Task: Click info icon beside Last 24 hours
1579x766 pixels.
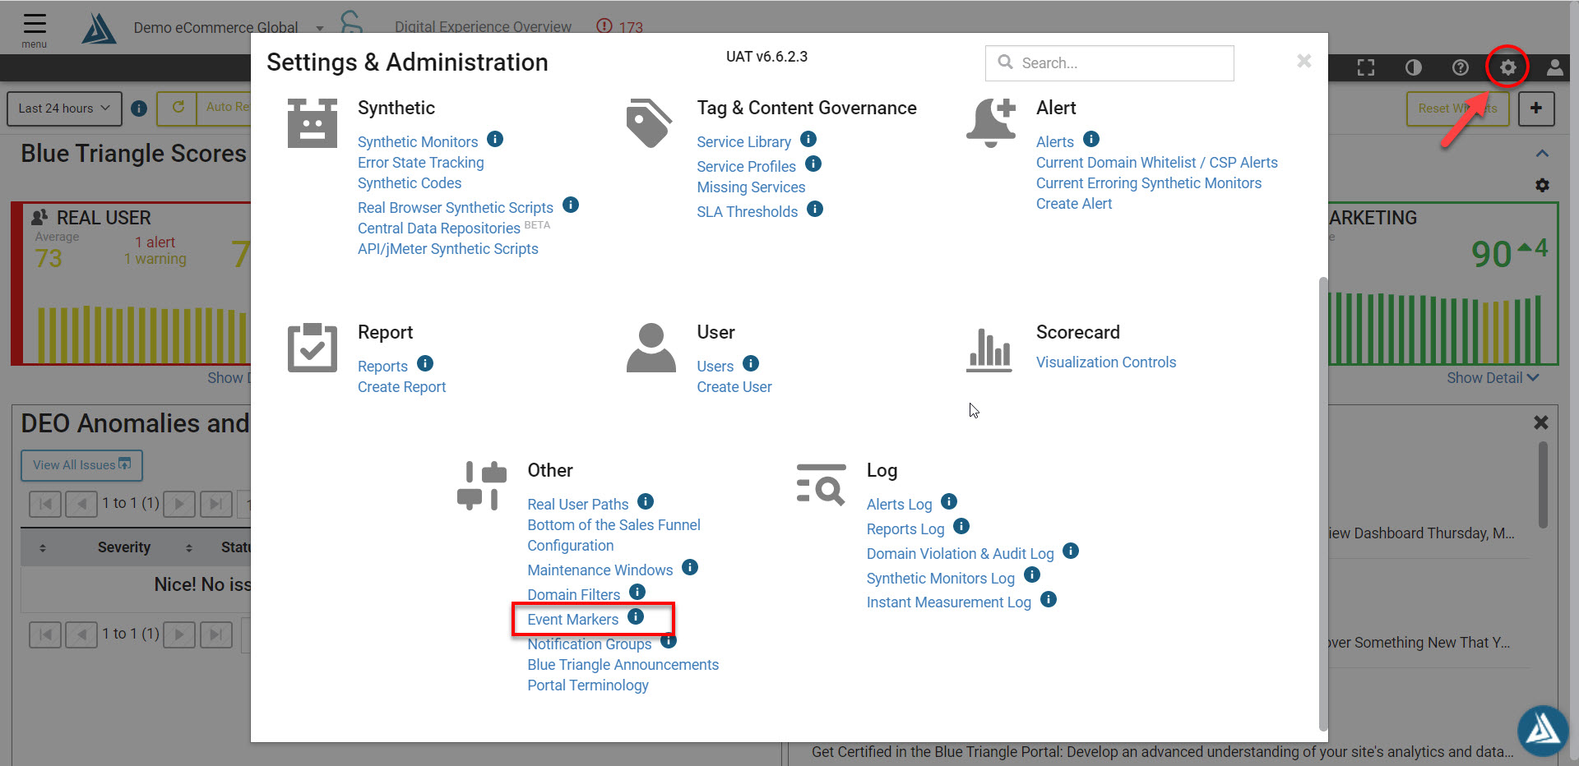Action: [x=139, y=108]
